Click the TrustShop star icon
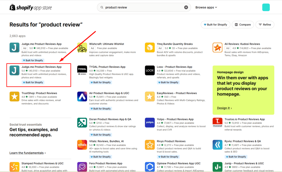This screenshot has width=282, height=172. point(14,97)
